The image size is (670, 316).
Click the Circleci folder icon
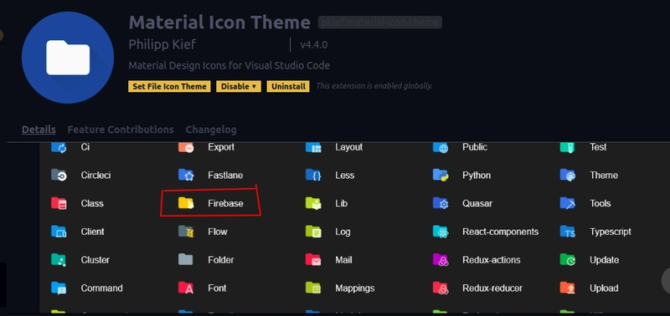pos(59,176)
